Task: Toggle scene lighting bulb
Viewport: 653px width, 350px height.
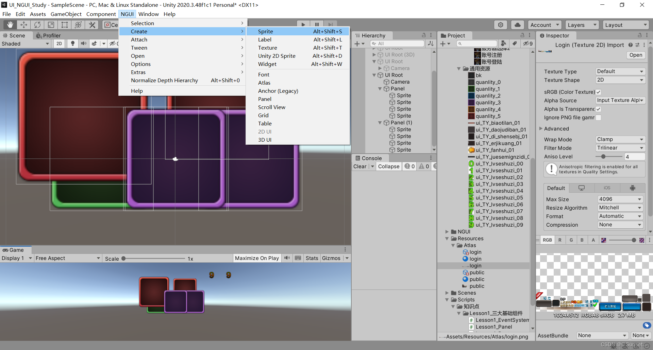Action: tap(72, 43)
